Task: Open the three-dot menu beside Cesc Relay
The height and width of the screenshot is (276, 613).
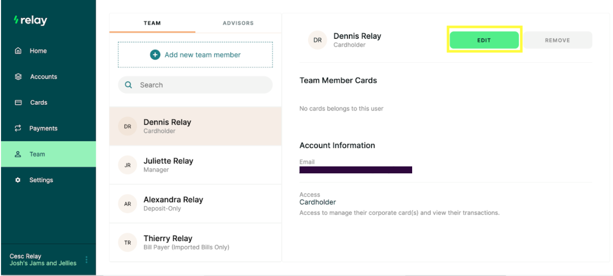Action: [86, 260]
